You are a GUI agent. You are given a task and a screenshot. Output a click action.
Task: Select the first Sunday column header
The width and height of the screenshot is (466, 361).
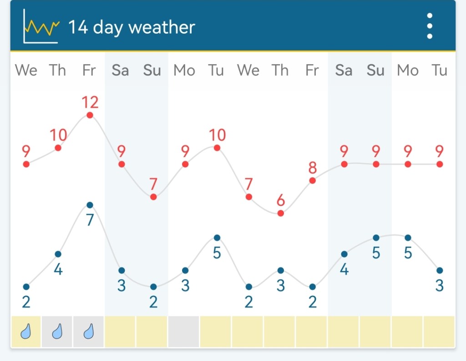pos(152,71)
